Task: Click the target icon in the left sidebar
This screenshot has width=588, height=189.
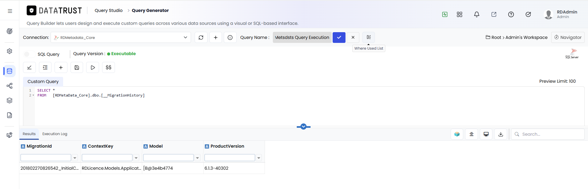Action: pos(10,31)
